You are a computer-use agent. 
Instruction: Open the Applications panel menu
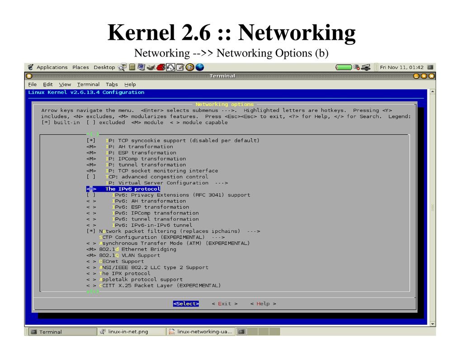(52, 67)
